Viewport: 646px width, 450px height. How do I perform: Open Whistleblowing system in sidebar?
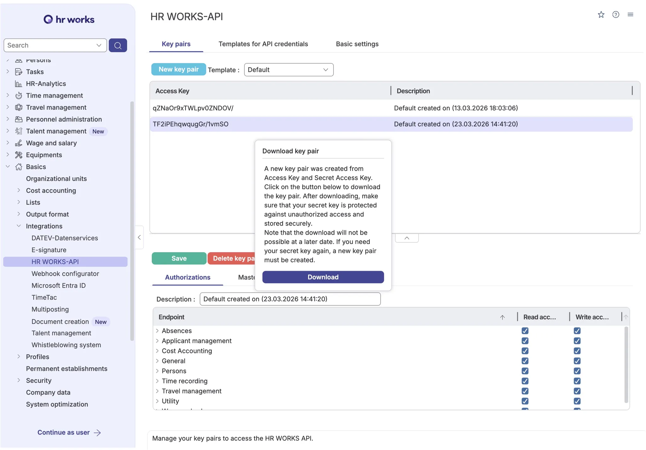(66, 345)
